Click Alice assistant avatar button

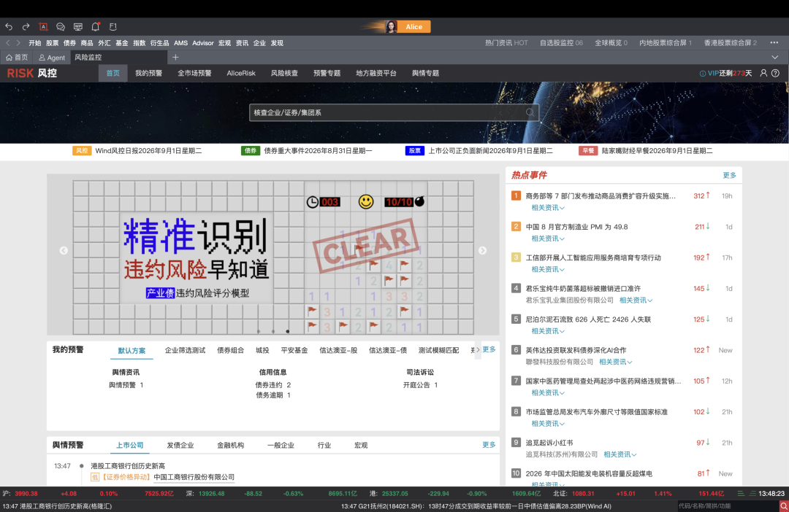tap(407, 27)
